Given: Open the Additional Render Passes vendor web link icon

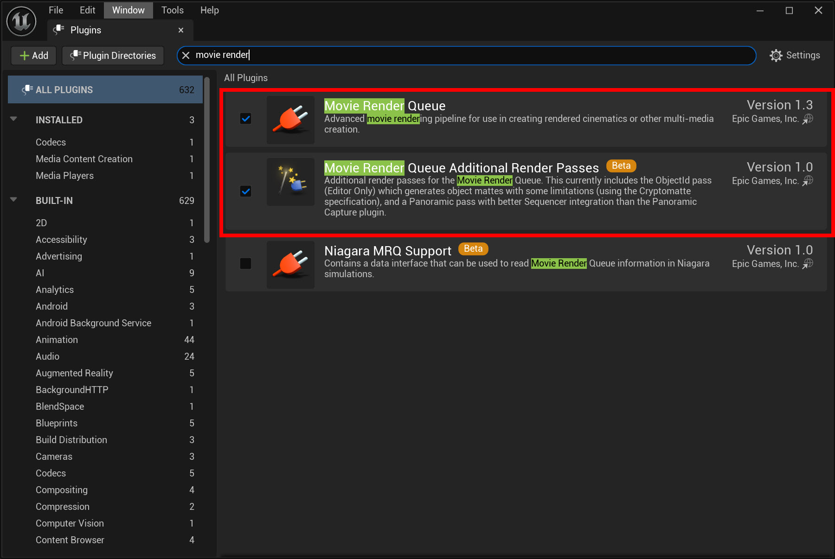Looking at the screenshot, I should coord(808,181).
